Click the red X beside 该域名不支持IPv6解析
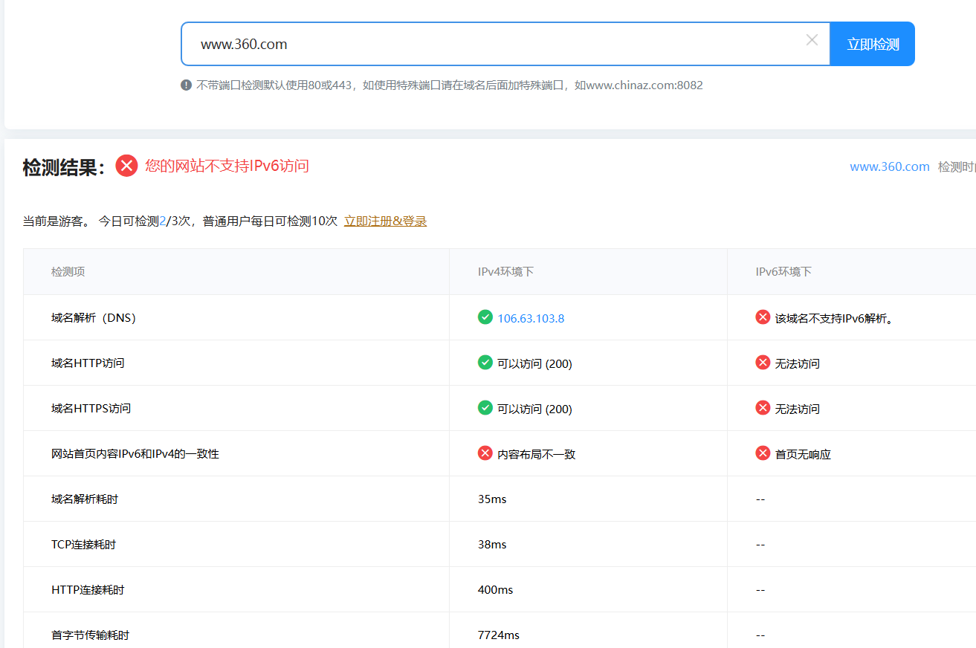Screen dimensions: 976x648 pos(763,317)
